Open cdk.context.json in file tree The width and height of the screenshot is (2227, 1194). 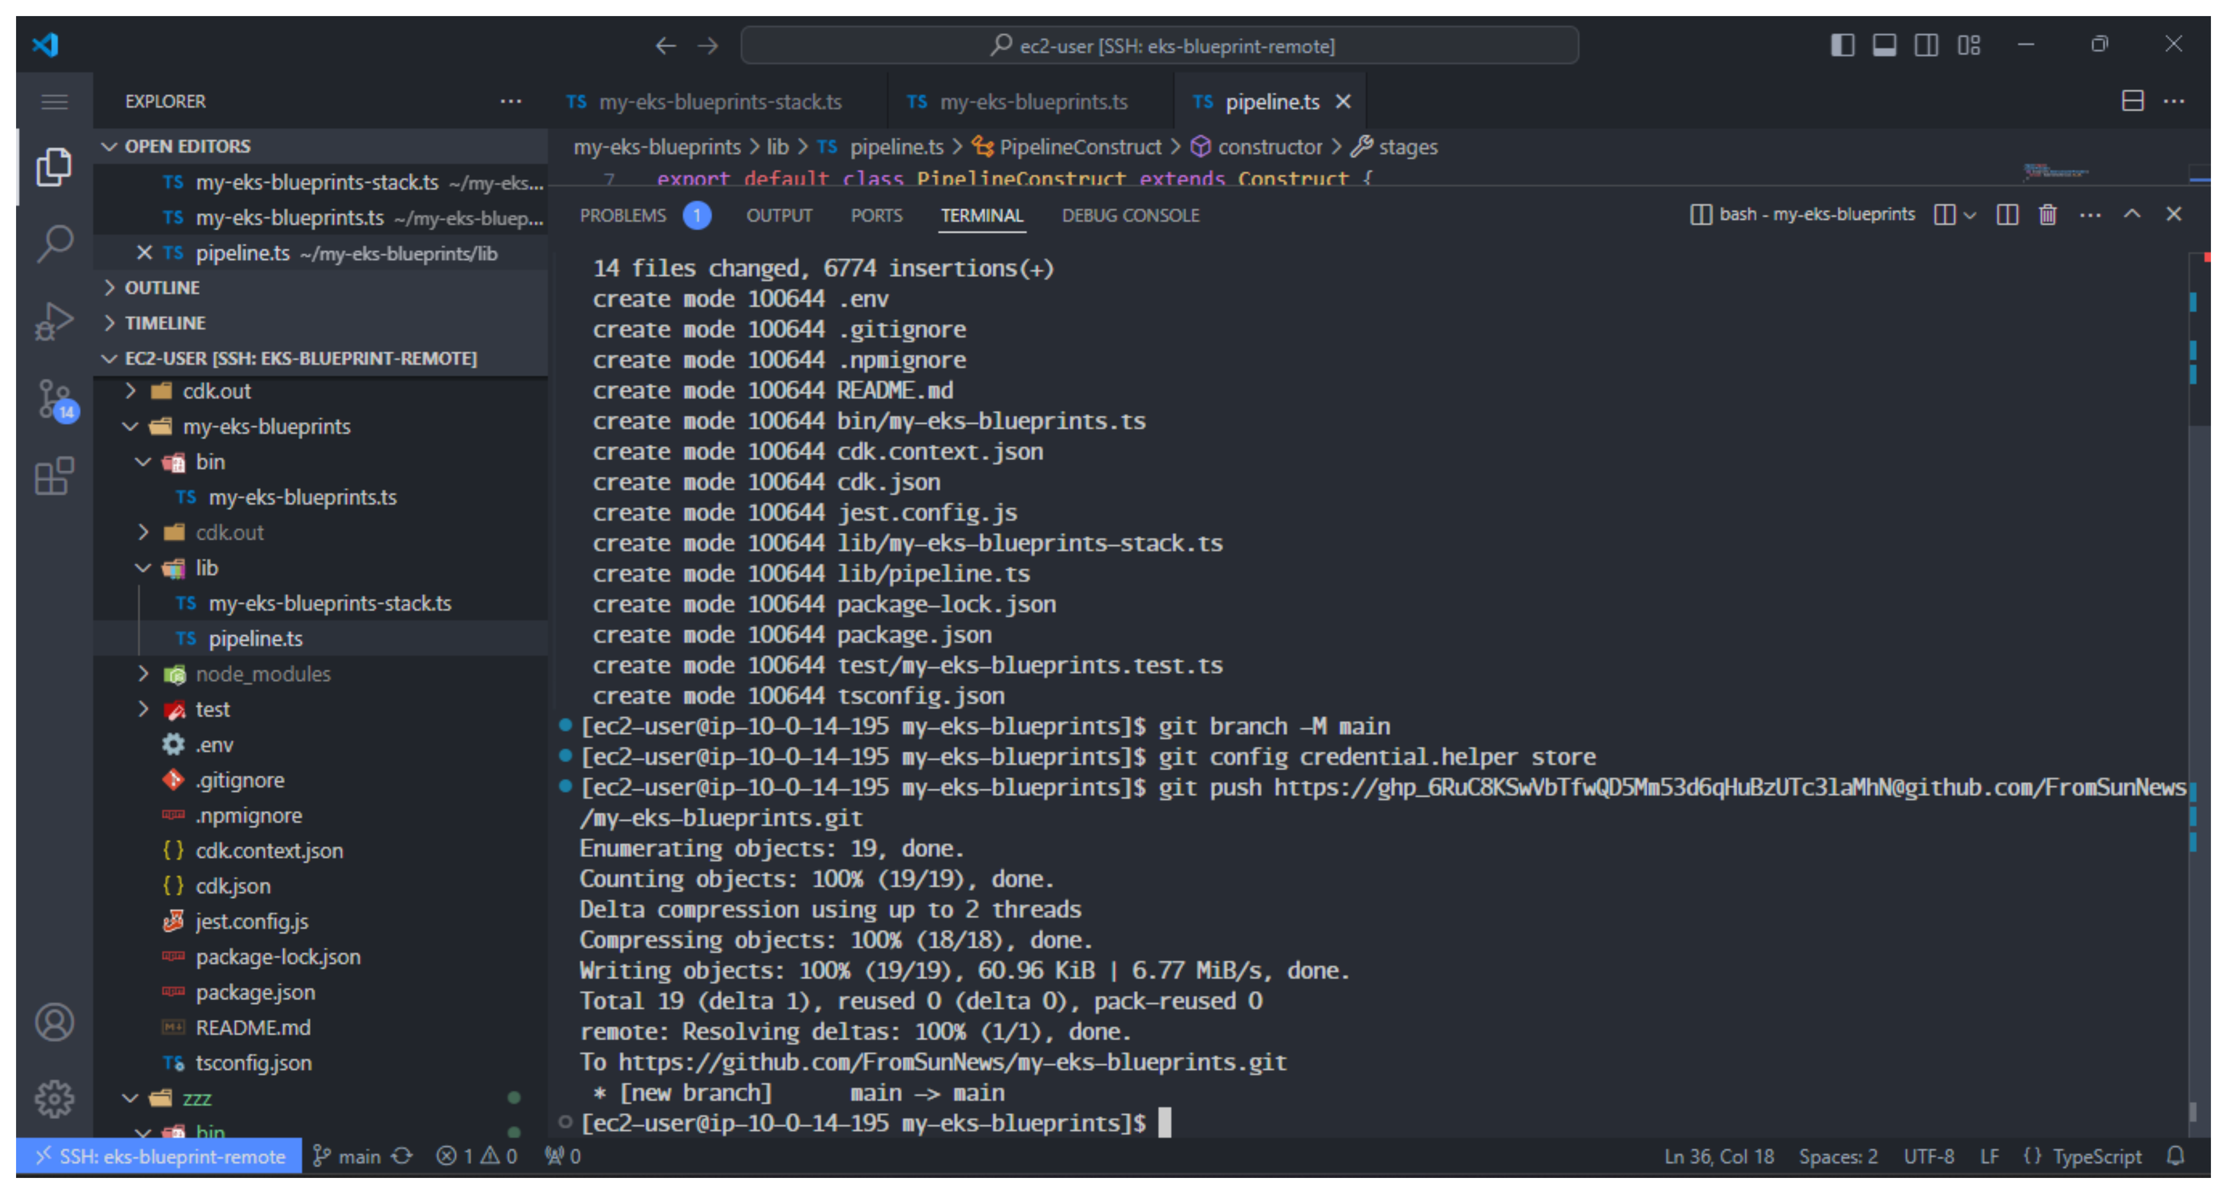point(320,851)
